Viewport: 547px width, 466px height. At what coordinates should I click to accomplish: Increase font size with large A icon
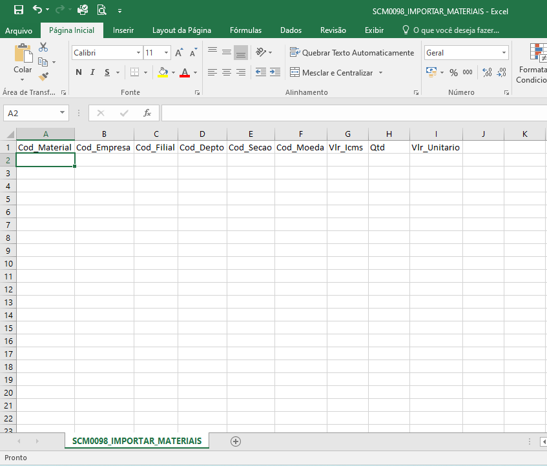[179, 53]
